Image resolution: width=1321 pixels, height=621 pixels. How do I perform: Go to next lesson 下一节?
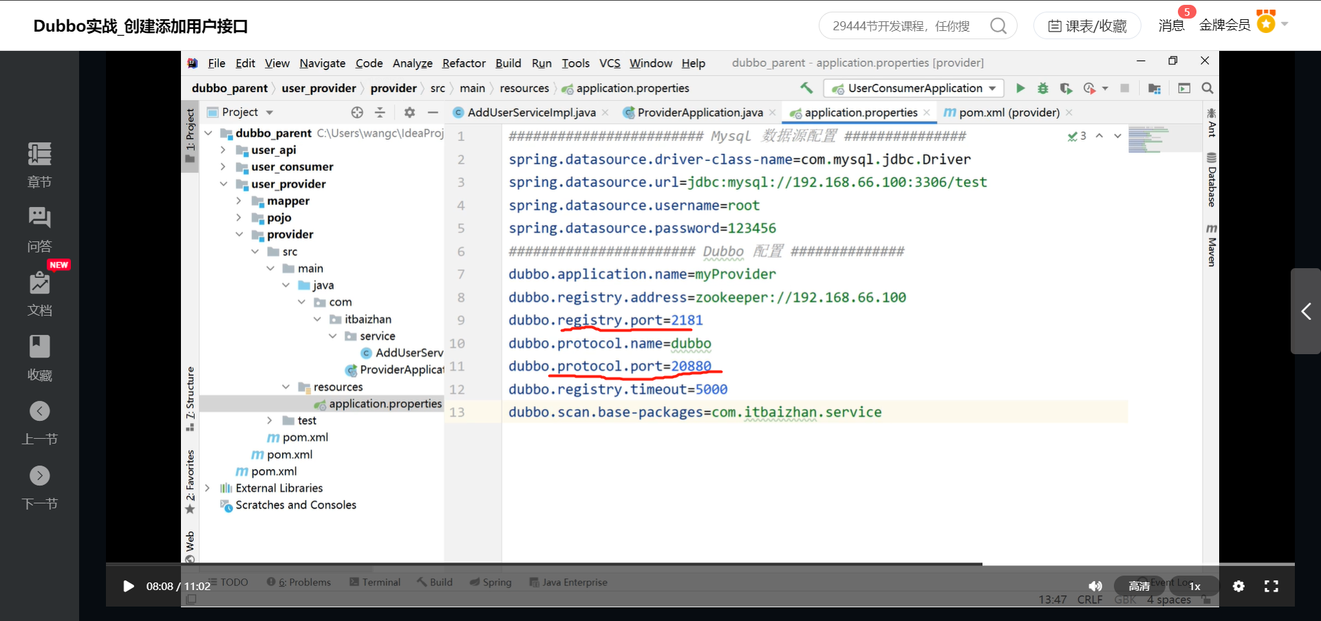(x=39, y=488)
